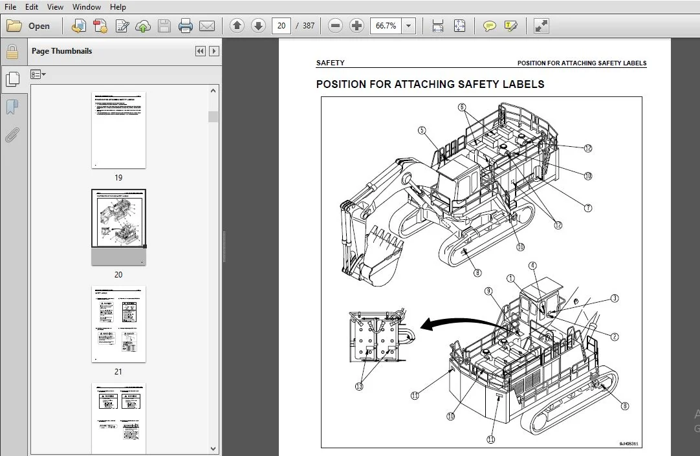Image resolution: width=700 pixels, height=456 pixels.
Task: Click the zoom percentage field 66.7%
Action: (386, 26)
